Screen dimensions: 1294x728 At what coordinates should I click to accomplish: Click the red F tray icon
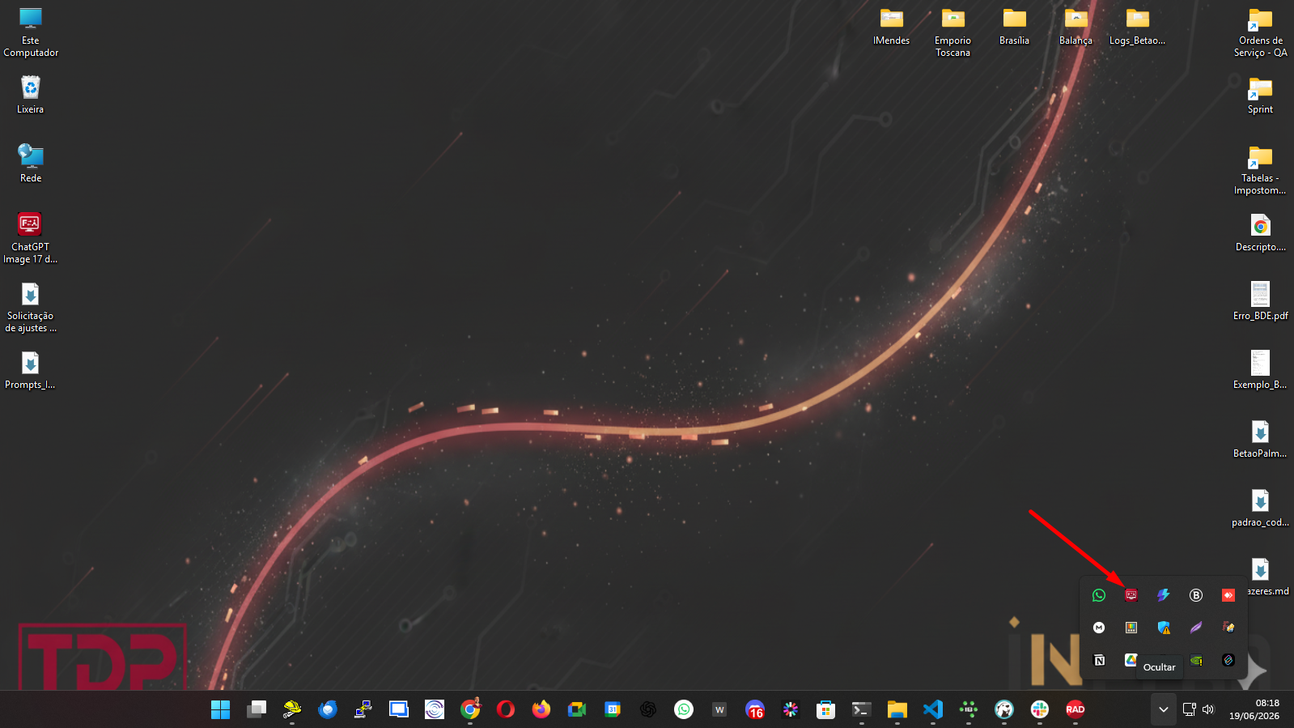point(1228,628)
